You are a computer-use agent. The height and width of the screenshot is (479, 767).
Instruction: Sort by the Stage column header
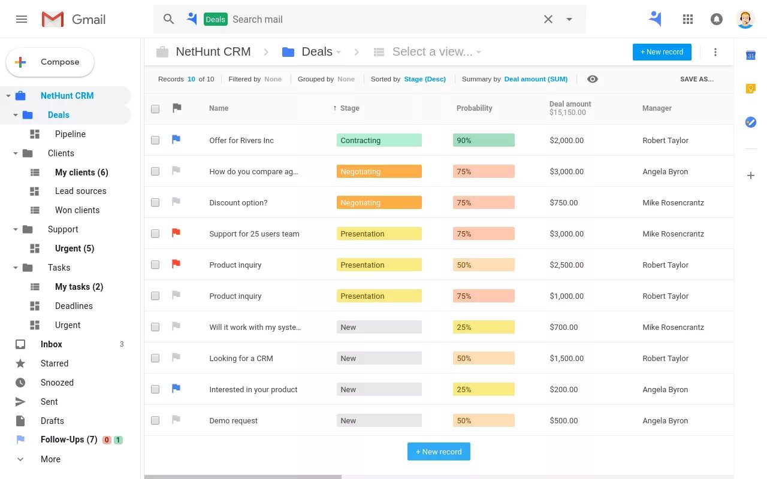click(x=349, y=108)
